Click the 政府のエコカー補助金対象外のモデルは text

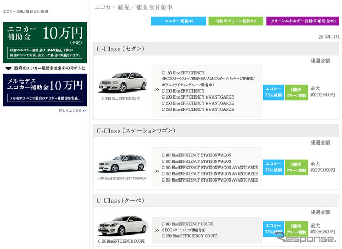(x=50, y=68)
